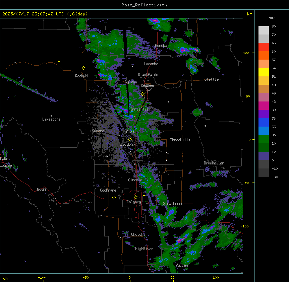Click the Blackfalds label
Viewport: 289px width, 282px height.
tap(148, 75)
